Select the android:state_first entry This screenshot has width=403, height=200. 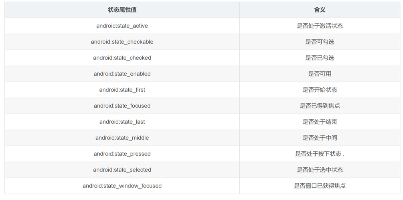[122, 90]
